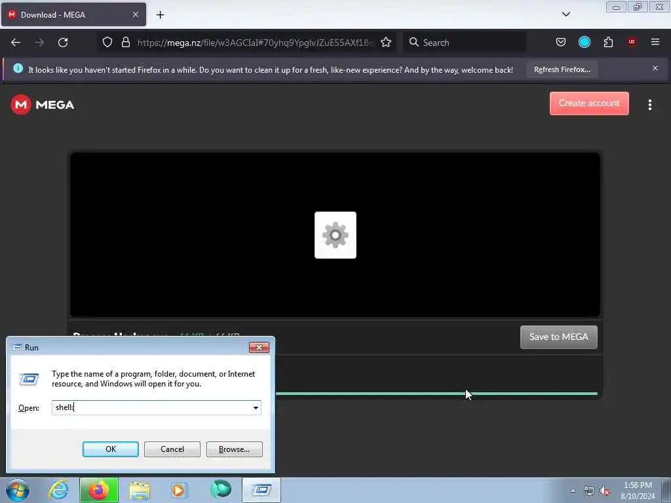Open Windows Explorer from taskbar
Viewport: 671px width, 503px height.
click(x=140, y=490)
